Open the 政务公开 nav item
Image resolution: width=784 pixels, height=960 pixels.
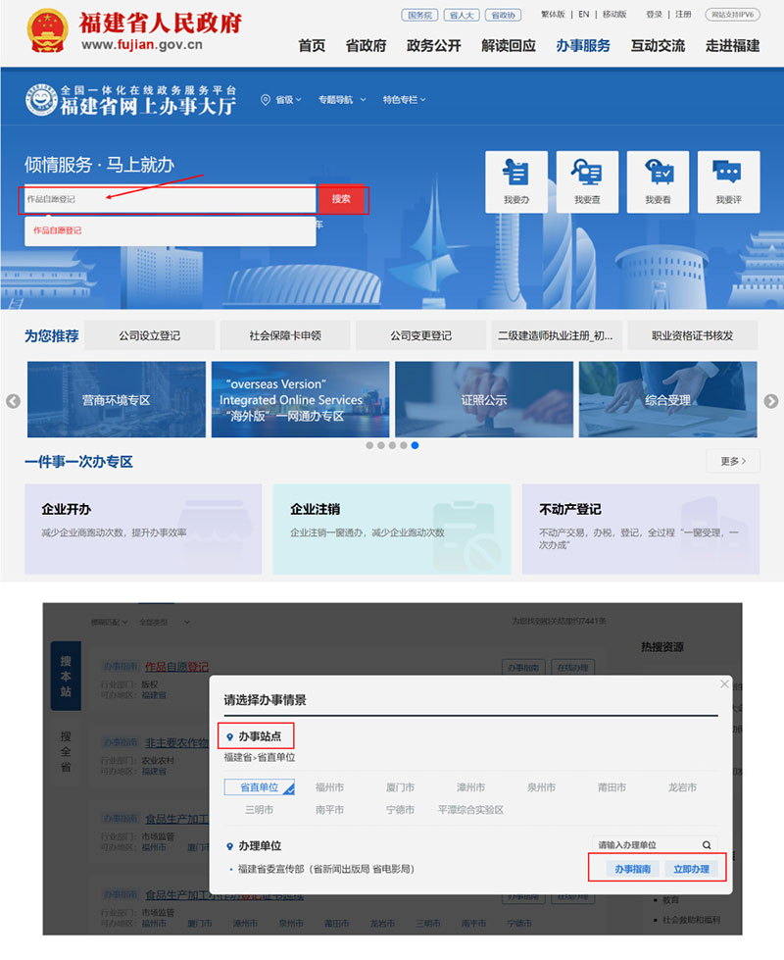(x=434, y=46)
